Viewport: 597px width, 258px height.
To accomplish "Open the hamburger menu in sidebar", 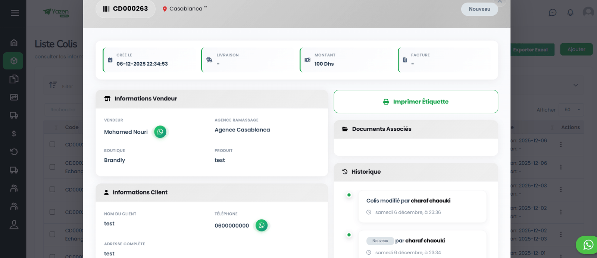I will tap(15, 13).
